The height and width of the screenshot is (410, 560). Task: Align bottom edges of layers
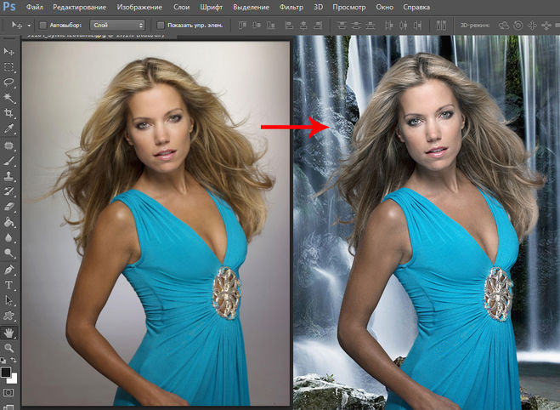pyautogui.click(x=271, y=26)
